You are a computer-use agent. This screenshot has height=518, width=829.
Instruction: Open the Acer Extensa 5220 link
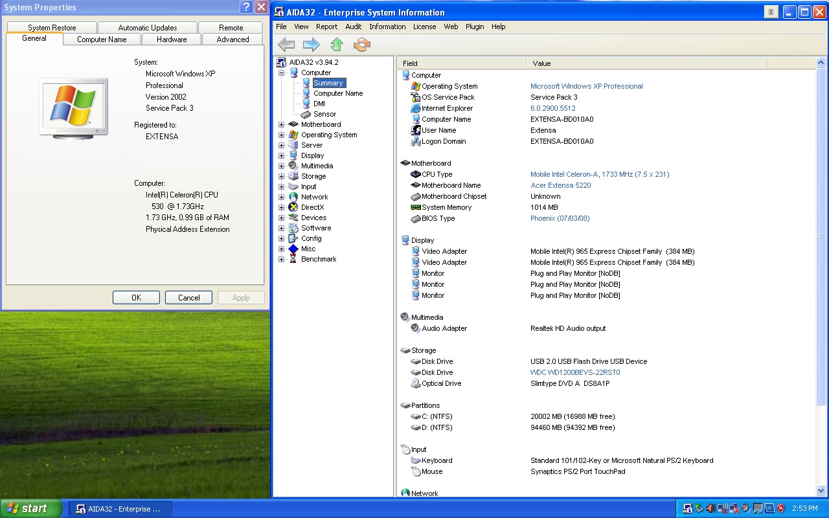[560, 185]
